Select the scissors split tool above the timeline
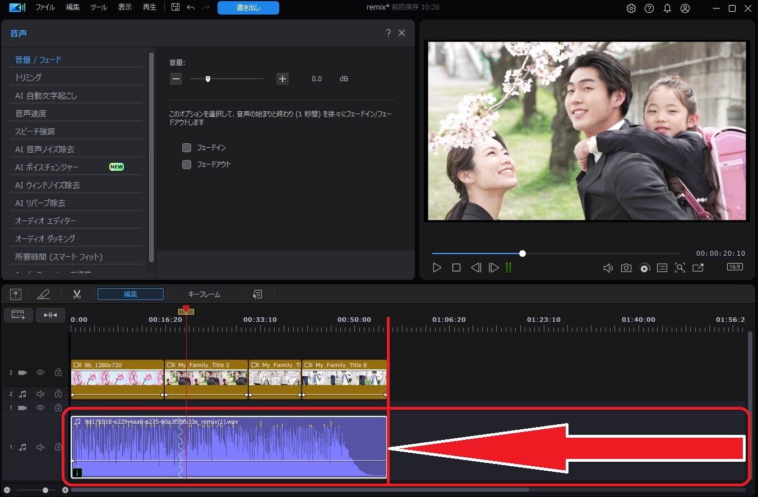 [x=77, y=294]
